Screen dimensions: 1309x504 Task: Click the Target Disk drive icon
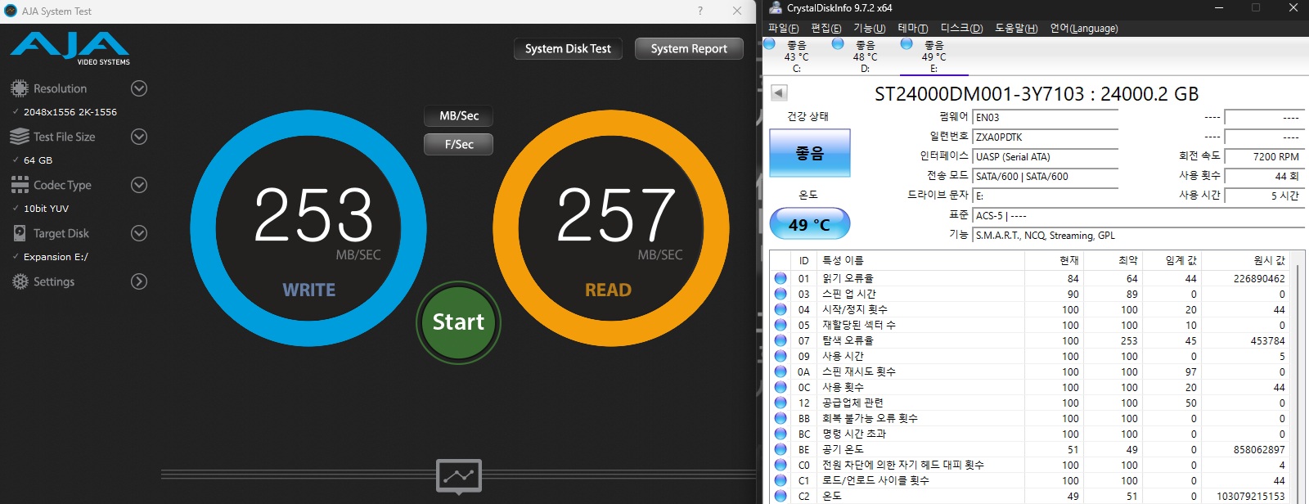coord(20,233)
